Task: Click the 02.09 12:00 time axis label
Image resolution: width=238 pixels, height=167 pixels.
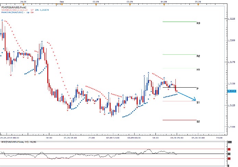Action: point(113,138)
